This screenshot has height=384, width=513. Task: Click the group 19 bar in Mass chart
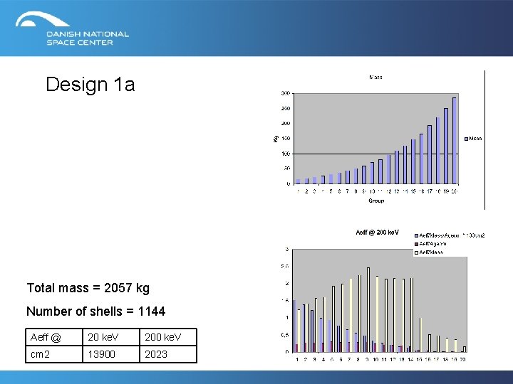tap(446, 146)
